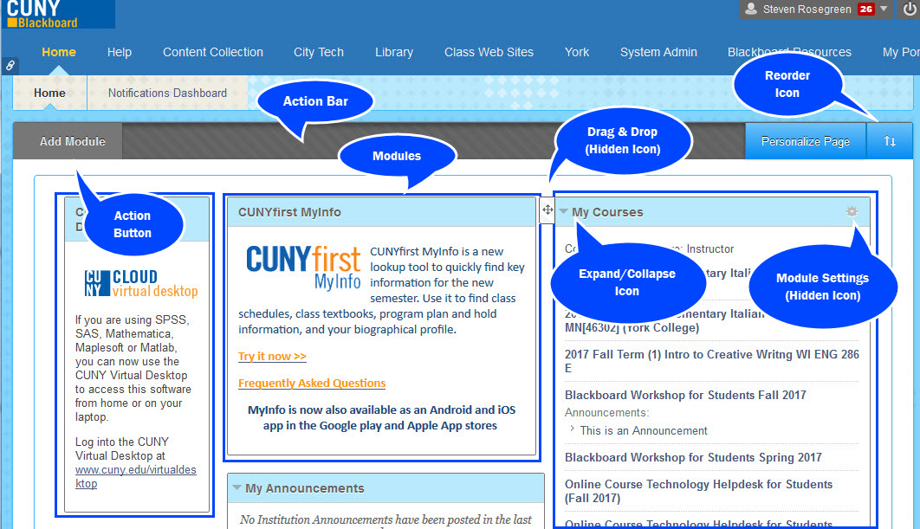Open the Content Collection menu tab

pos(213,52)
